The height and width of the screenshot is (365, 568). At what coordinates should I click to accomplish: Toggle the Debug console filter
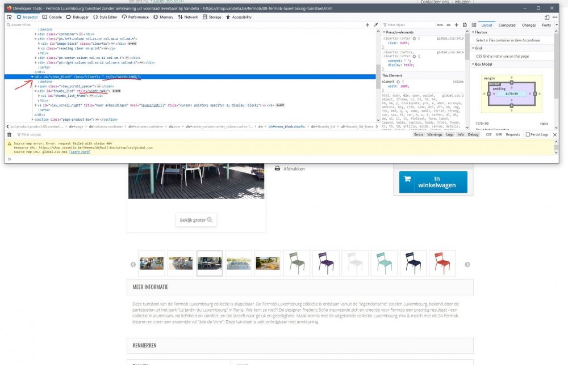(x=473, y=134)
